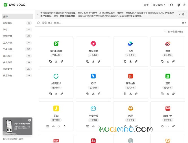
Task: Copy the 知识星球 logo SVG
Action: (51, 94)
